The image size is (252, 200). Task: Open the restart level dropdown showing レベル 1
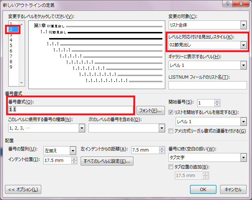[243, 122]
